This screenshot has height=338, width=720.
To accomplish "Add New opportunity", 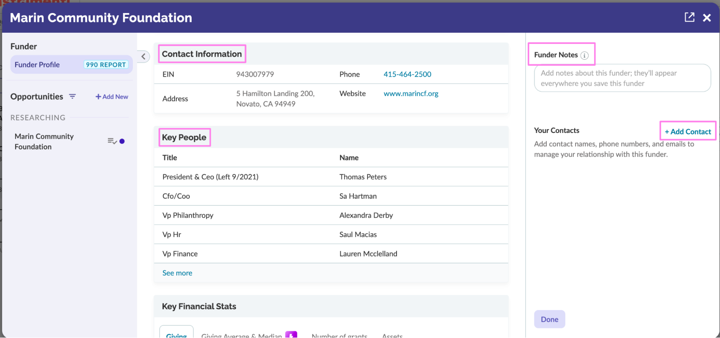I will pyautogui.click(x=112, y=97).
